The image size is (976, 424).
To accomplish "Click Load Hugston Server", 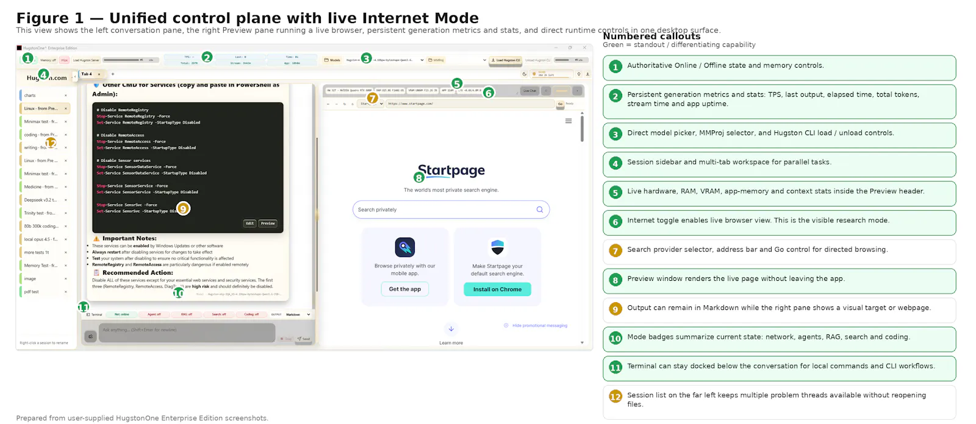I will click(x=86, y=60).
